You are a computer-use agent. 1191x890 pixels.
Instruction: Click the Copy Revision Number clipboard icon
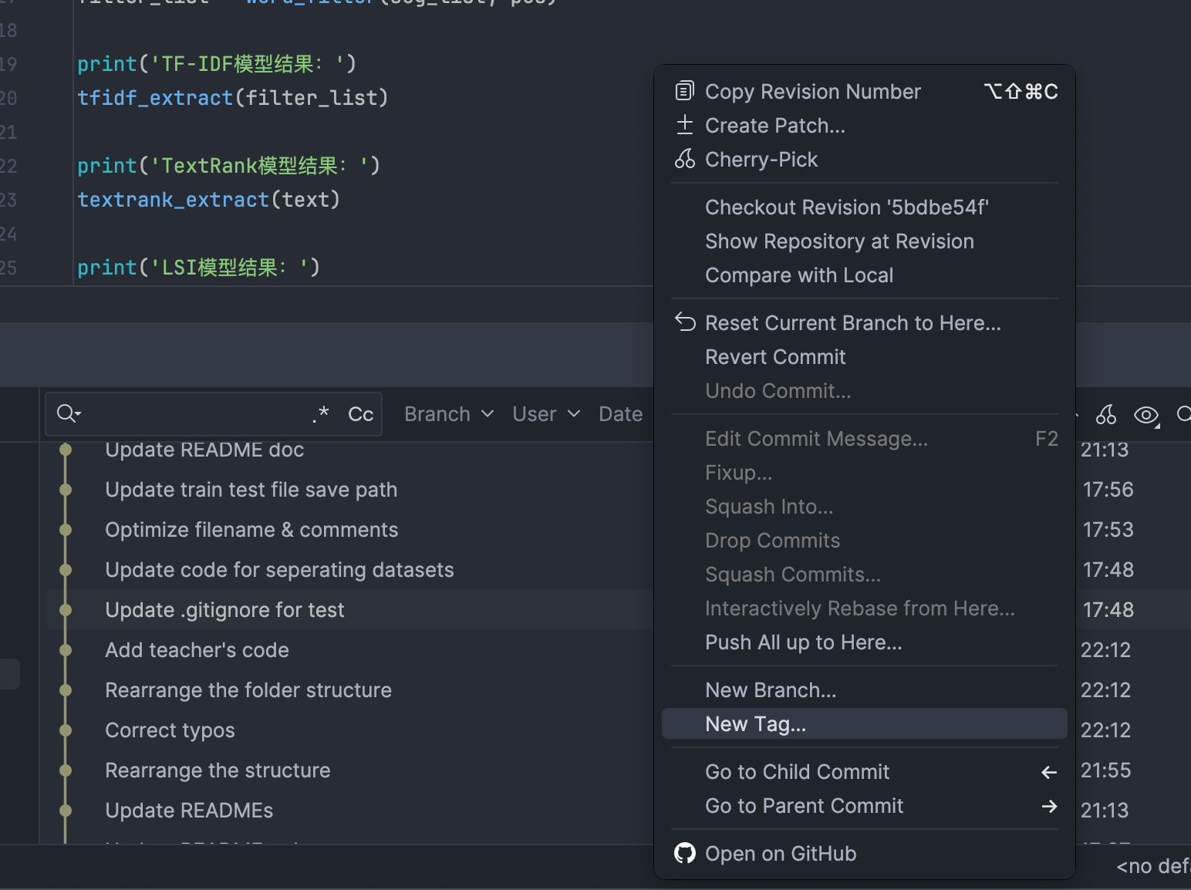[684, 90]
